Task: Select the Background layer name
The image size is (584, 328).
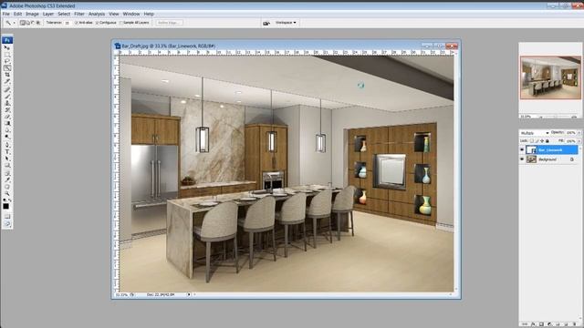Action: click(x=547, y=159)
